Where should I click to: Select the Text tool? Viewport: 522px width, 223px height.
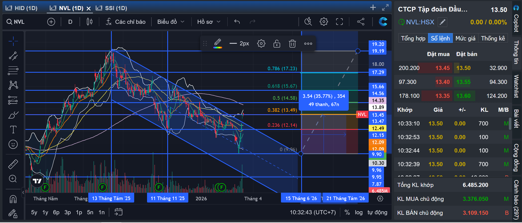click(x=13, y=130)
